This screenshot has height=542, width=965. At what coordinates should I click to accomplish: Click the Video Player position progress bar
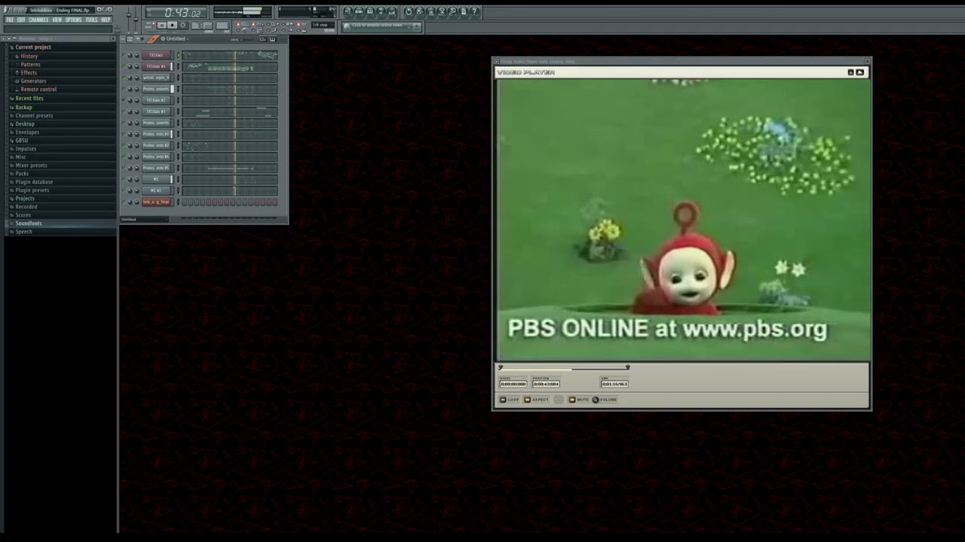click(564, 369)
